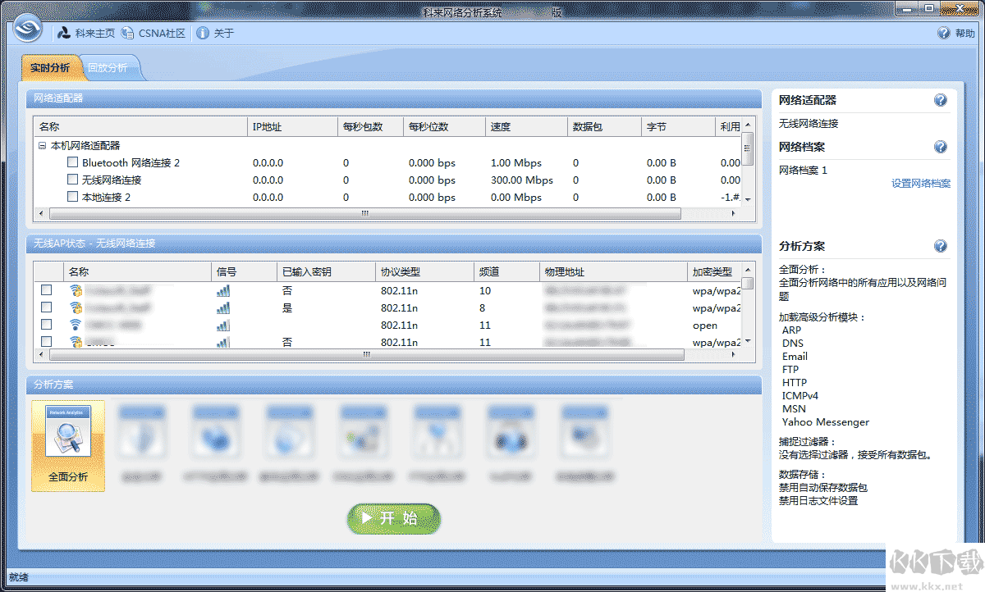Open the 设置网络档案 link
The image size is (985, 592).
tap(920, 184)
